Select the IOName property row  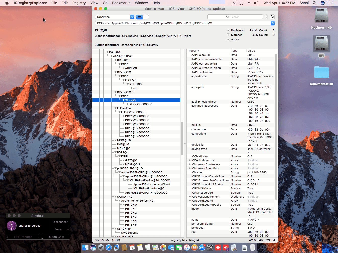point(231,172)
